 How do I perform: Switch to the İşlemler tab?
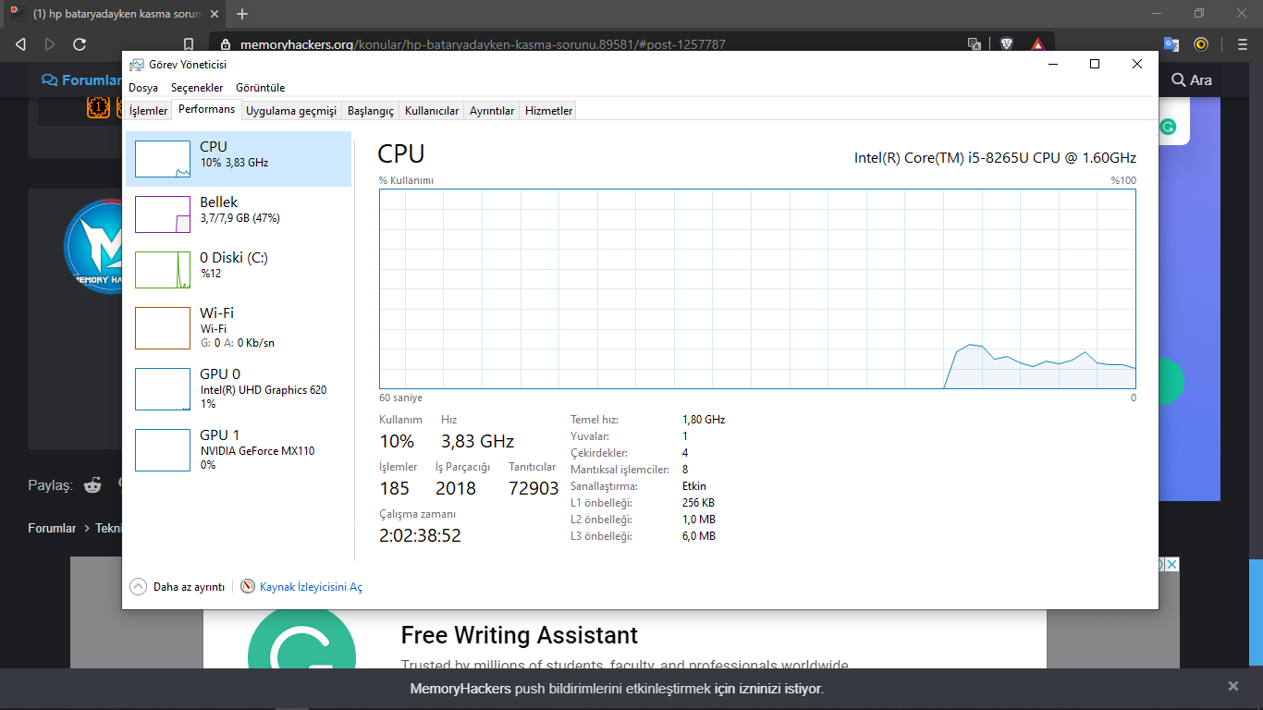pyautogui.click(x=148, y=111)
